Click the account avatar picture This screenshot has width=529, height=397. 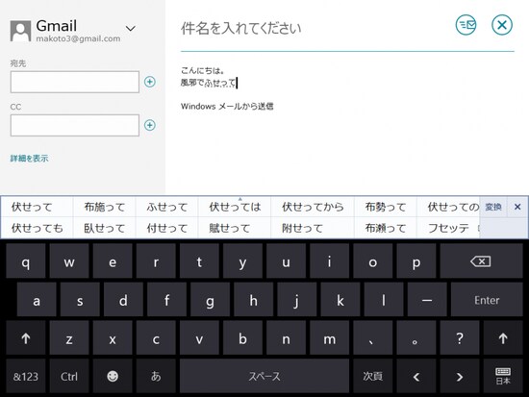click(x=20, y=31)
